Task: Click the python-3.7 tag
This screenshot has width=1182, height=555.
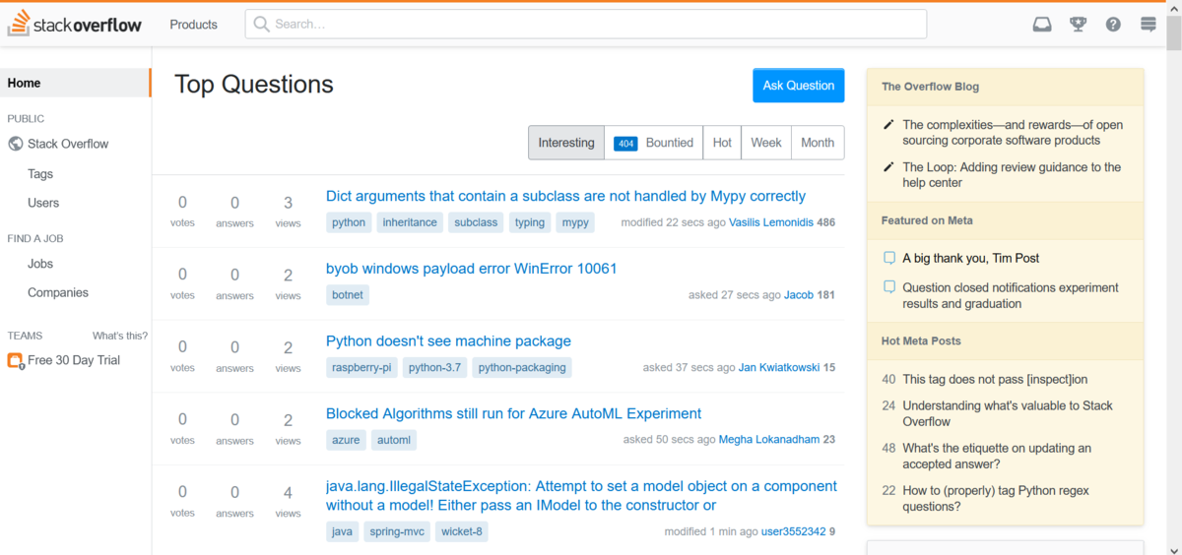Action: tap(434, 368)
